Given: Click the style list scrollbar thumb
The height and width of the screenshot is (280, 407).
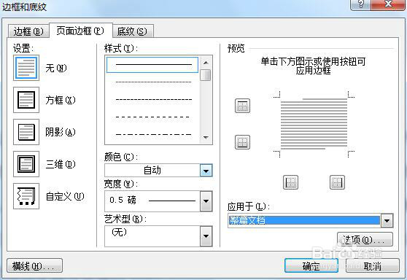Looking at the screenshot, I should click(206, 75).
